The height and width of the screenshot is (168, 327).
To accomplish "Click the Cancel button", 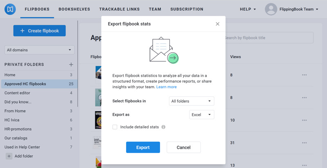I will (x=183, y=147).
